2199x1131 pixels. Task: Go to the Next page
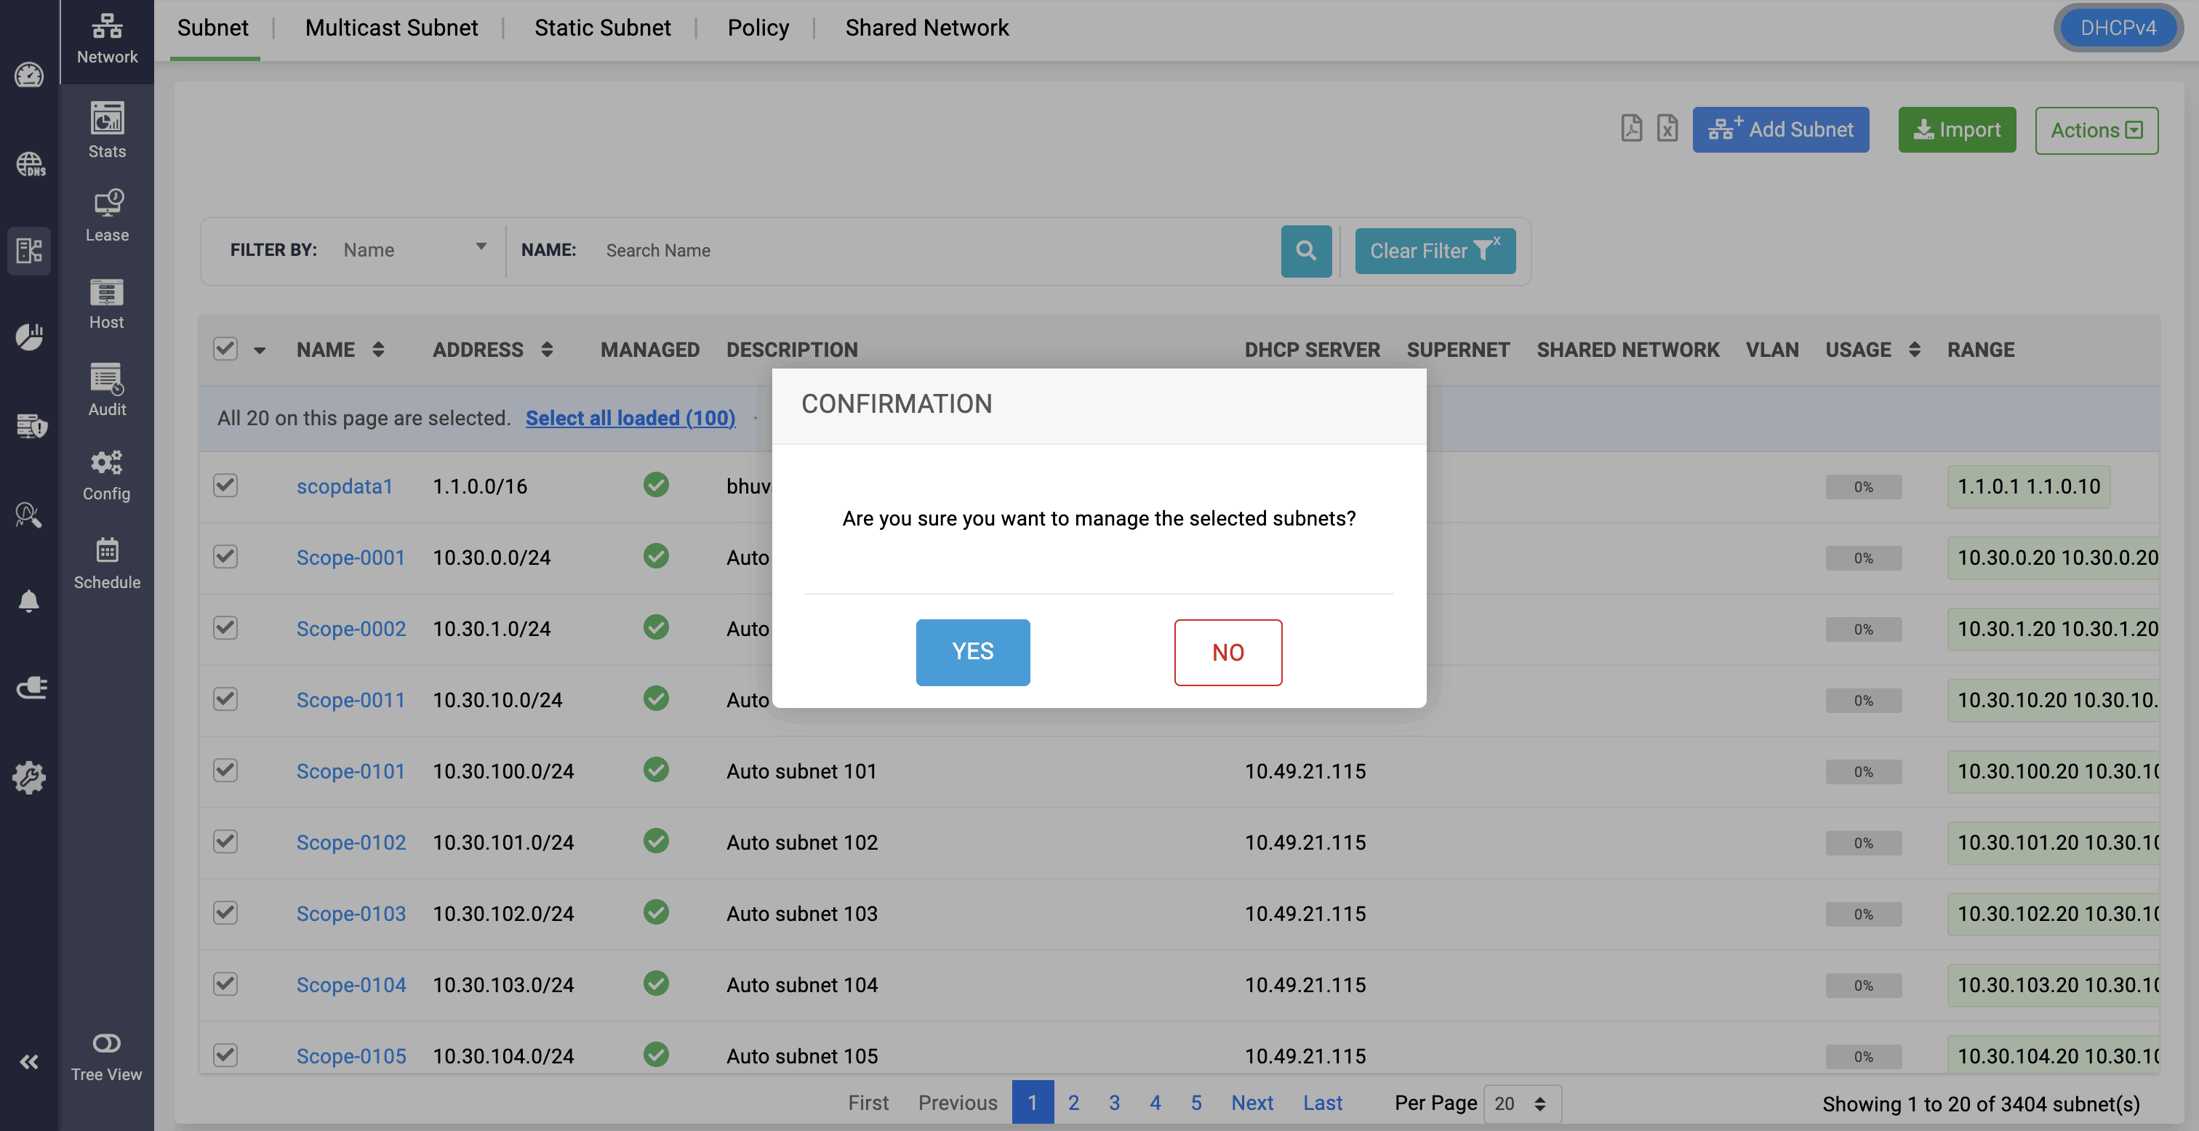[x=1251, y=1102]
